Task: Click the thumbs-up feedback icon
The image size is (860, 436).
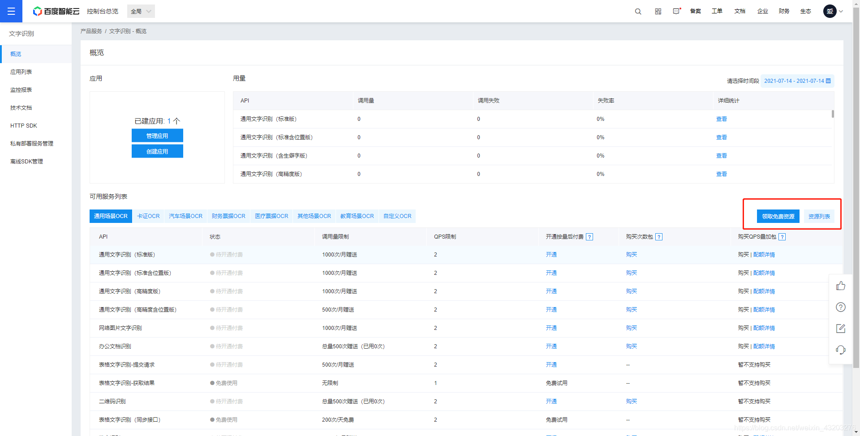Action: point(841,286)
